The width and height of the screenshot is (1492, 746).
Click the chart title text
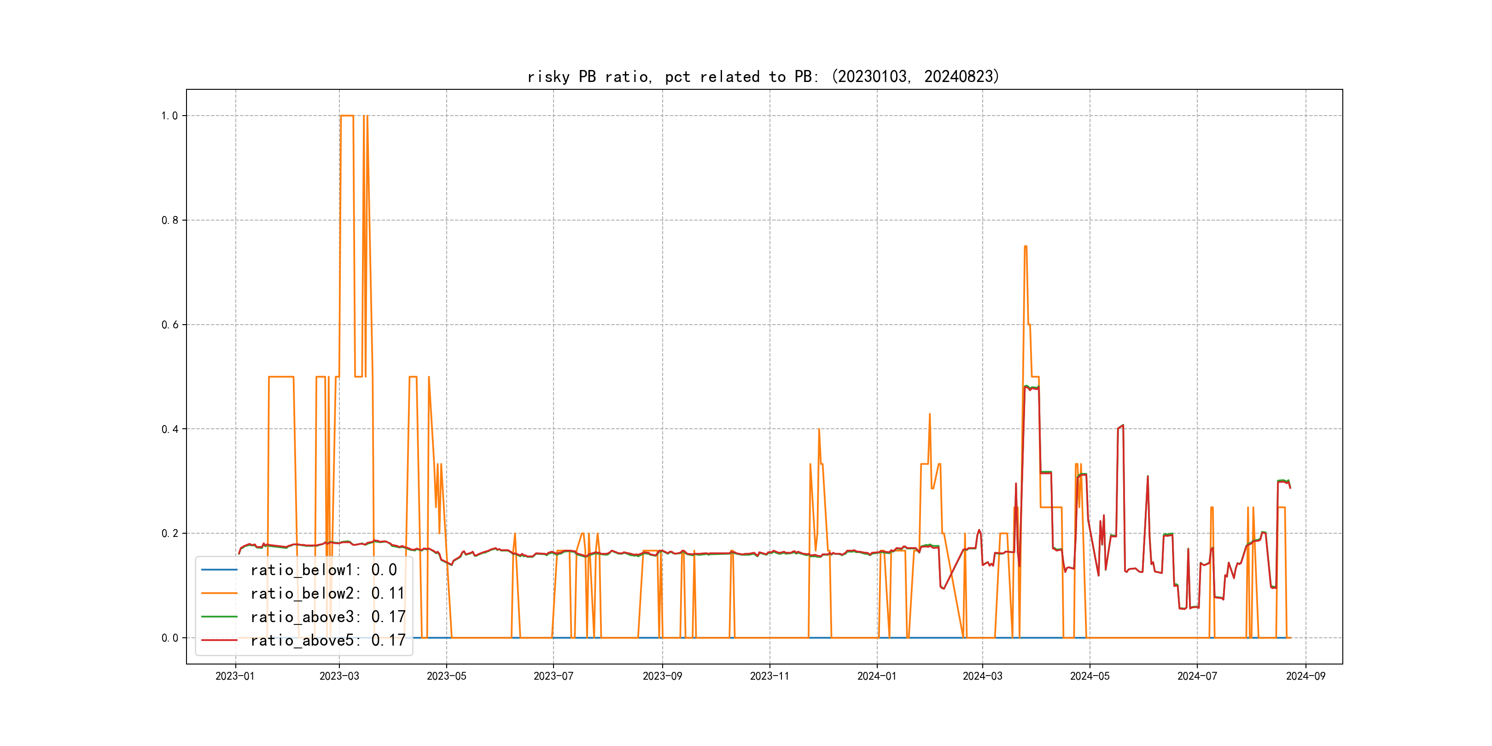(763, 76)
